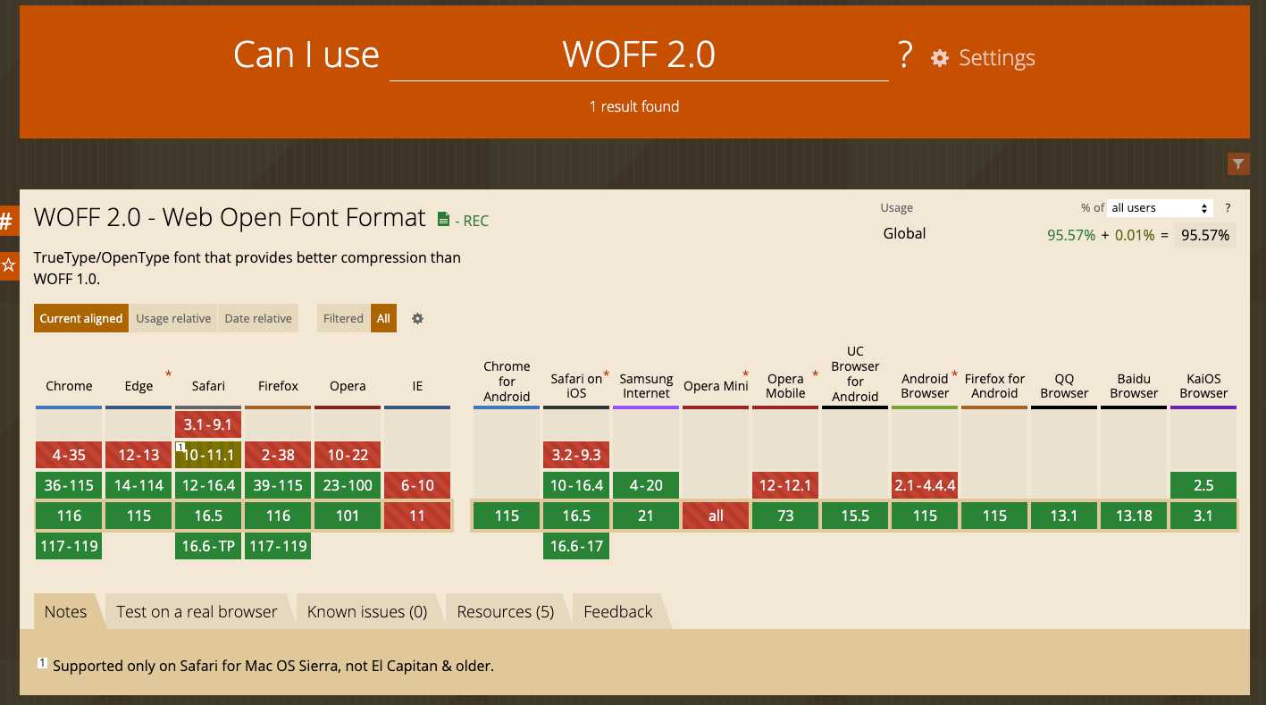
Task: Open the all users dropdown
Action: (1160, 207)
